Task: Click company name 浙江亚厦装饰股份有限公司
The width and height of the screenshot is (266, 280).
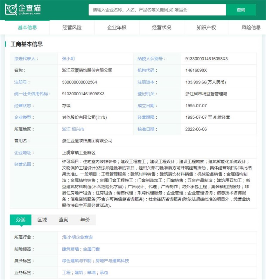Action: click(87, 71)
